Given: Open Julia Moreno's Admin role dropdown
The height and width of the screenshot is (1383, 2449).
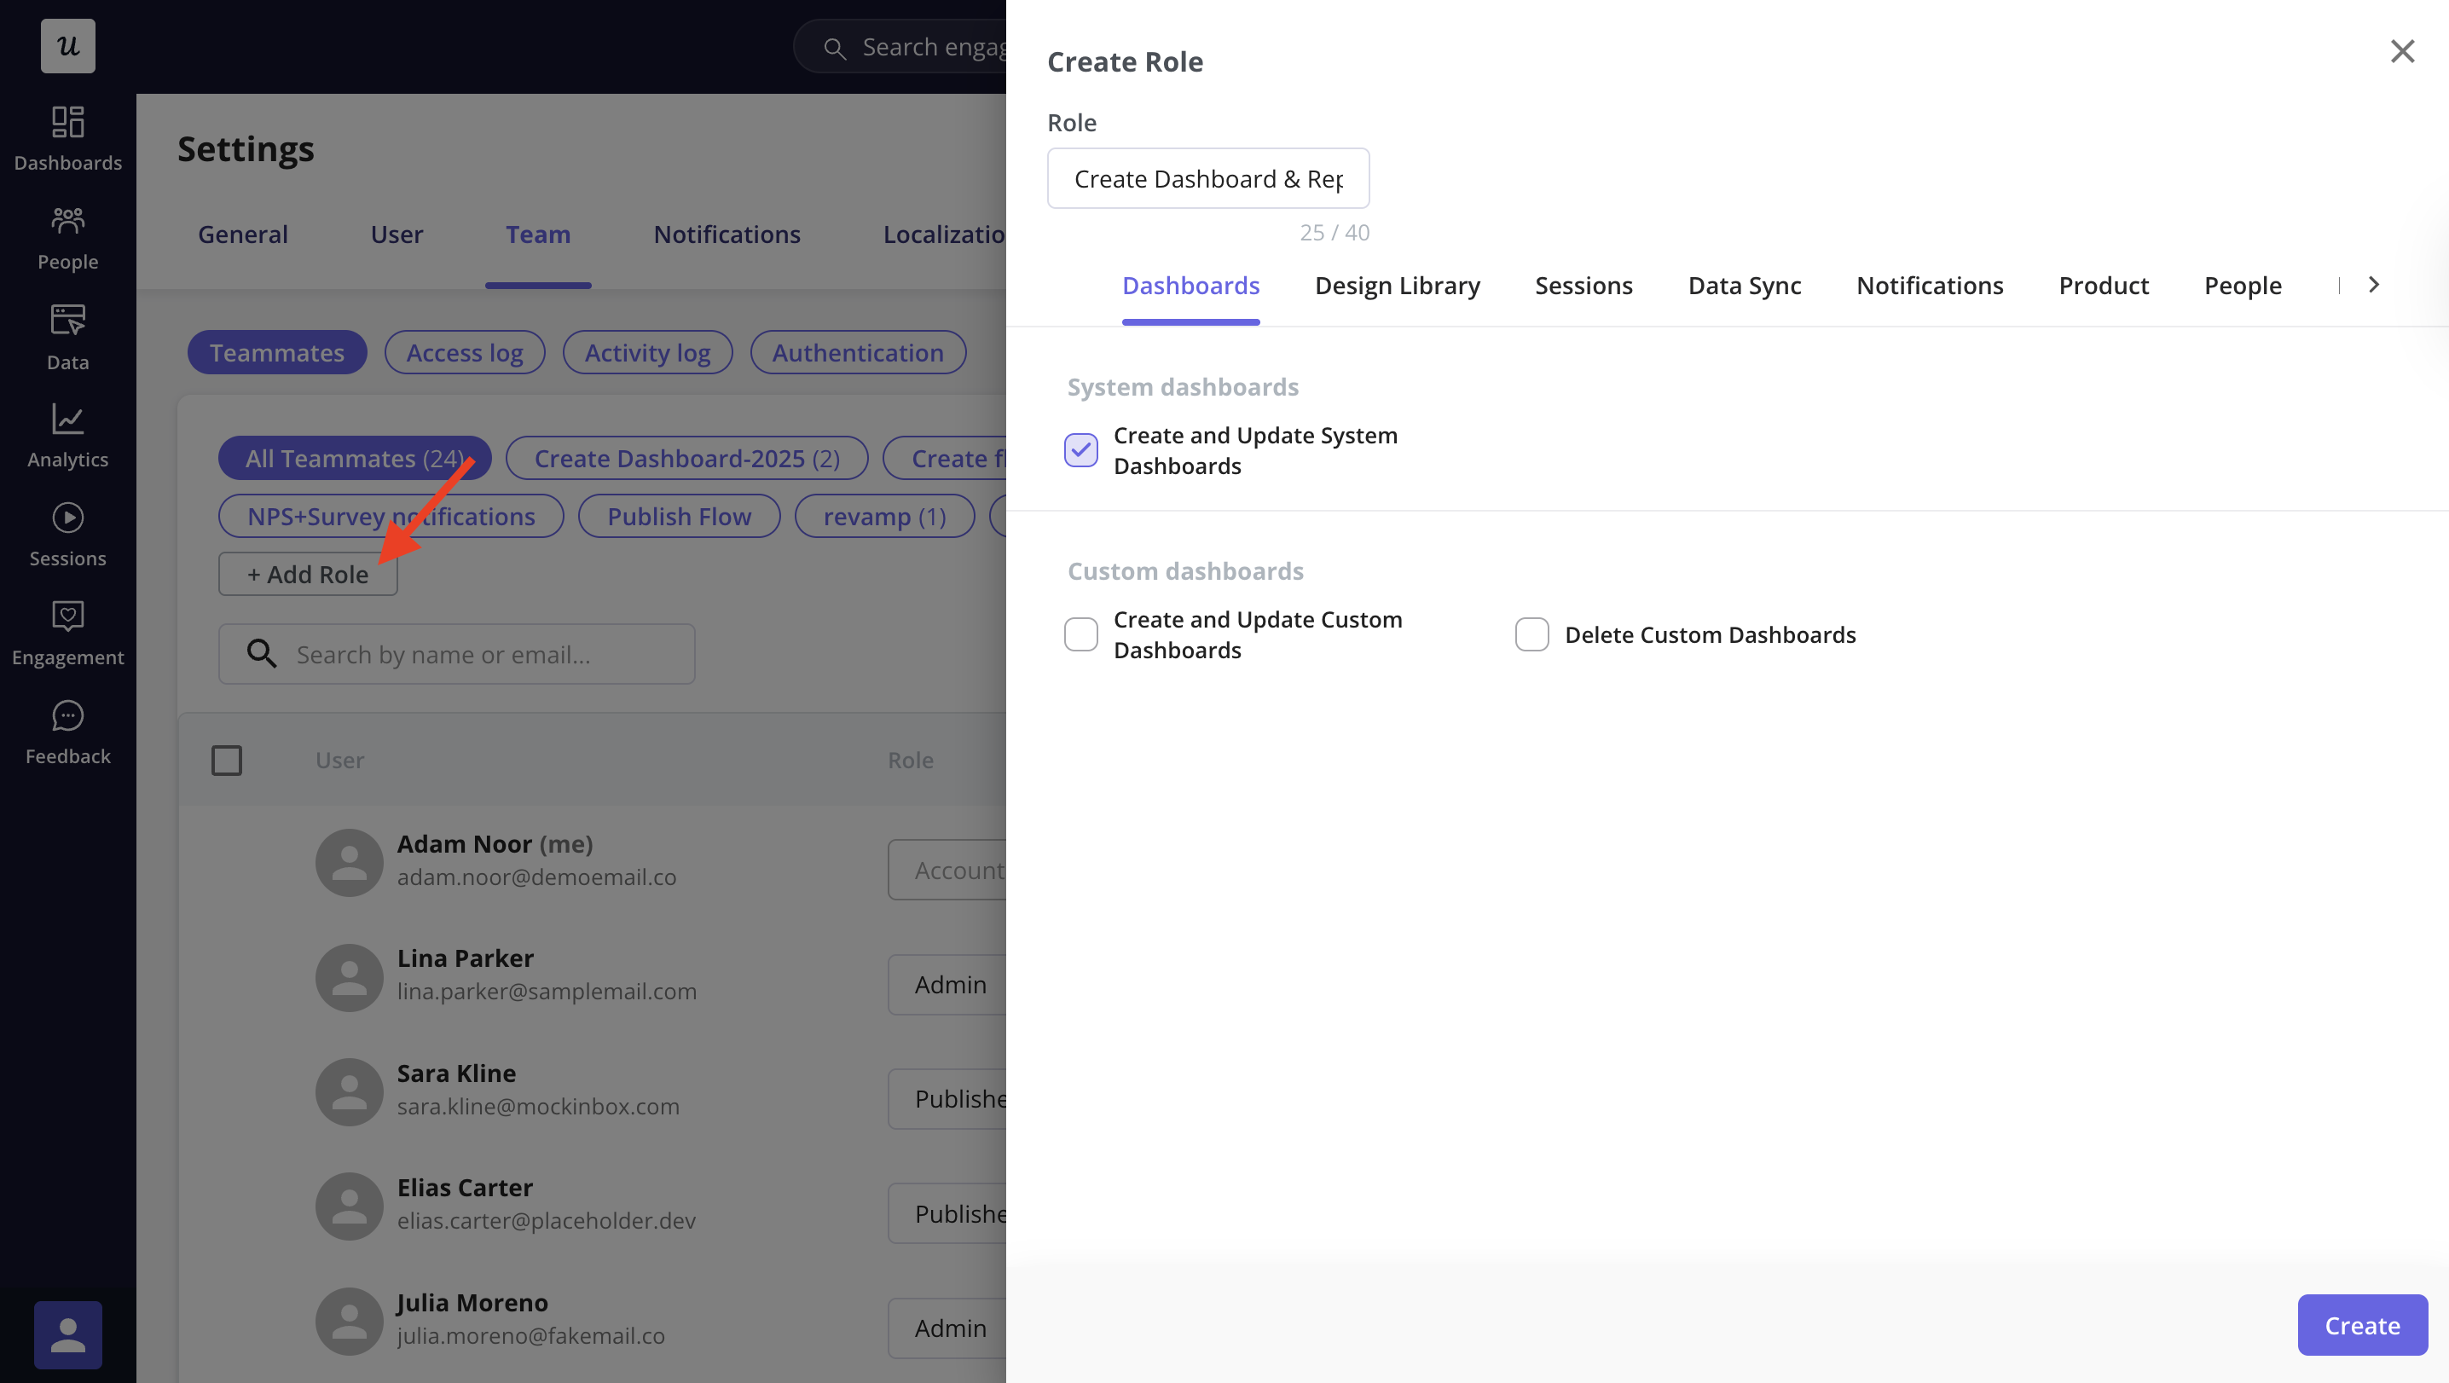Looking at the screenshot, I should [x=948, y=1327].
